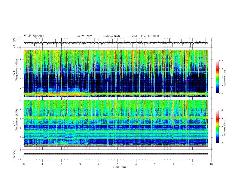Image resolution: width=238 pixels, height=184 pixels.
Task: Click the ch.2 spectrogram colorbar
Action: pos(217,127)
